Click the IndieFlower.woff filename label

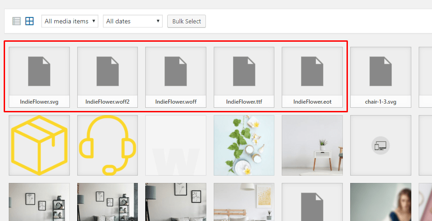176,102
